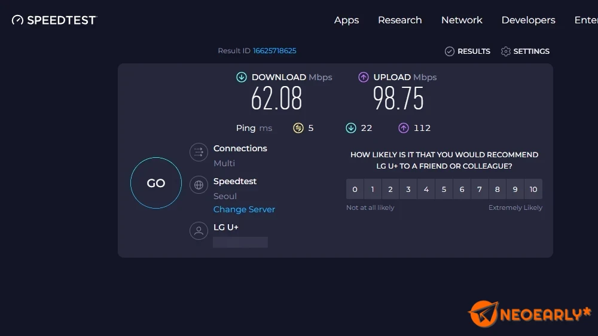
Task: Click the download arrow icon by DOWNLOAD
Action: click(x=242, y=77)
